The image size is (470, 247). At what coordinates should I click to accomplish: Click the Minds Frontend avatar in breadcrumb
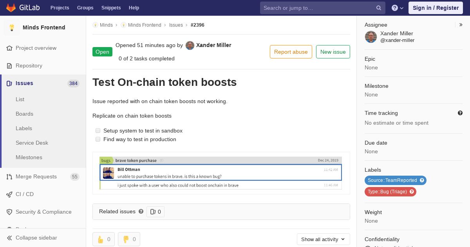[x=123, y=25]
